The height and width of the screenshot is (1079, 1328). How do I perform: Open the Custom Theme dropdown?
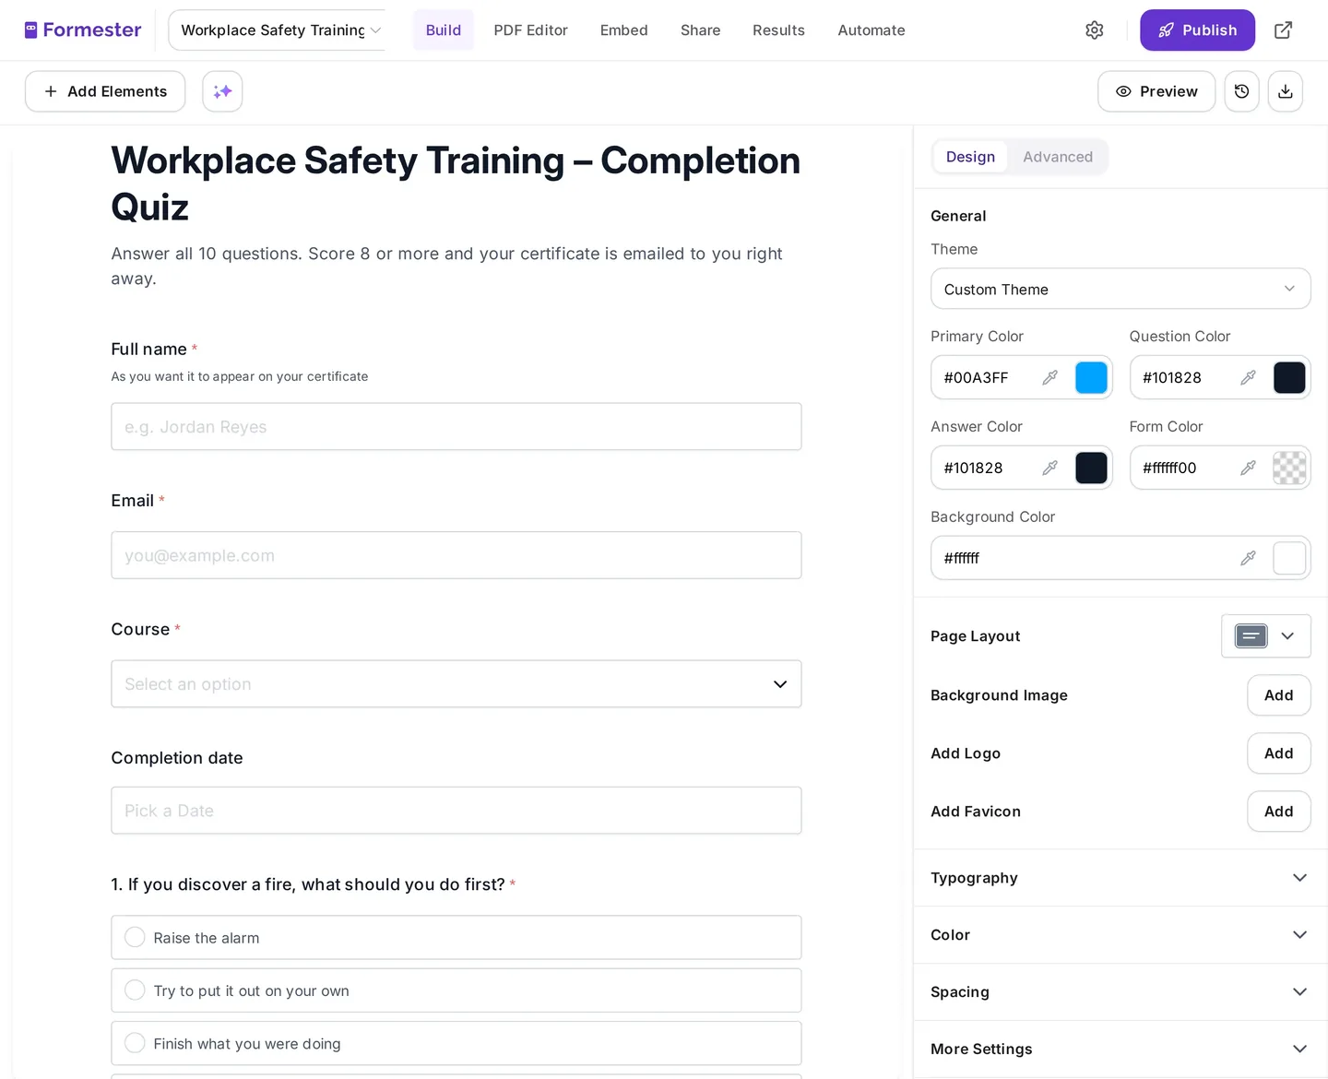coord(1120,289)
